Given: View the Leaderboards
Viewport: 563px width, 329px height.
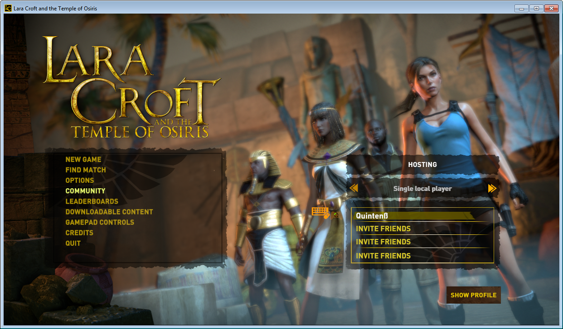Looking at the screenshot, I should pos(92,201).
